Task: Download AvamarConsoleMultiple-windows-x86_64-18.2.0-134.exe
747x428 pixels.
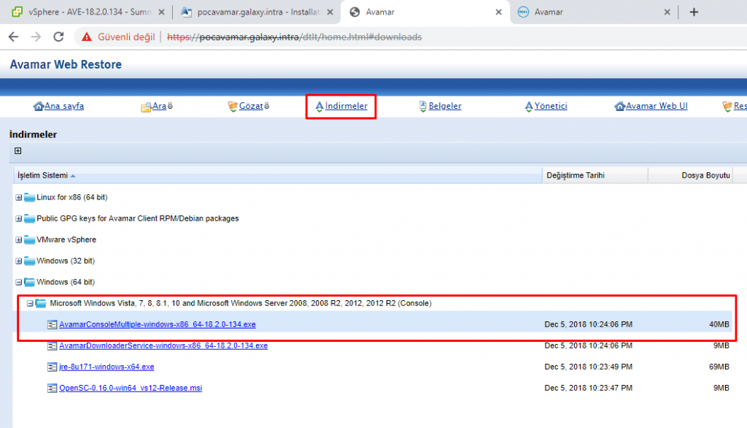Action: pyautogui.click(x=158, y=324)
